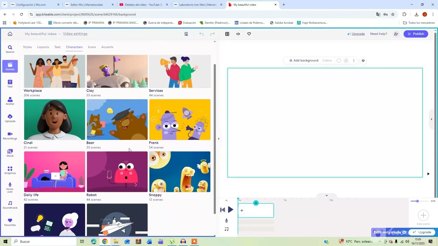Click the undo arrow

pos(202,34)
